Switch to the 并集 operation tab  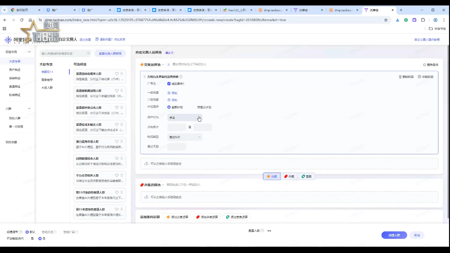[289, 176]
